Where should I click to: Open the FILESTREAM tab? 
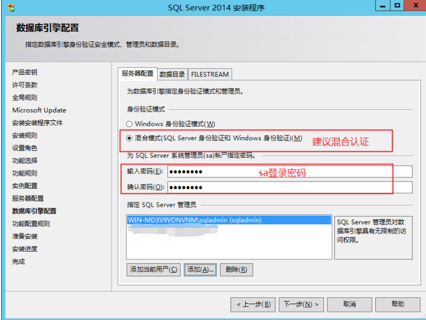point(209,74)
